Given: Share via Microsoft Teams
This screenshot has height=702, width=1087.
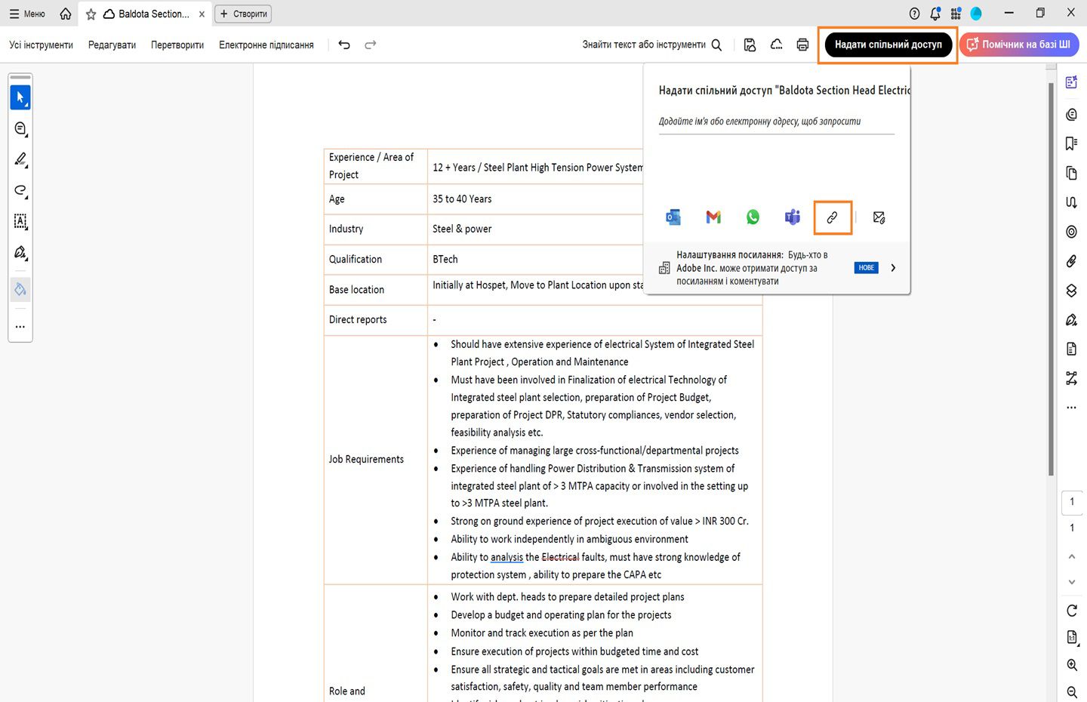Looking at the screenshot, I should pos(792,217).
